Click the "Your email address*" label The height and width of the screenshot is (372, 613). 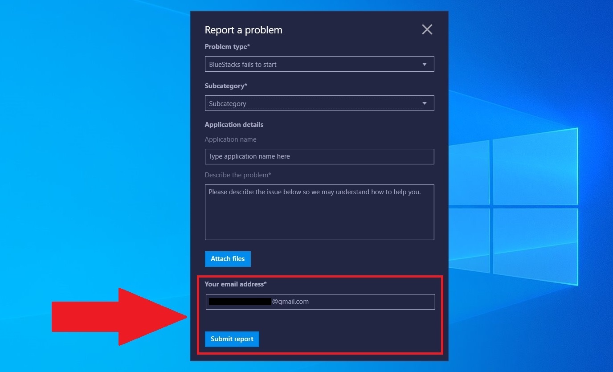pos(236,284)
